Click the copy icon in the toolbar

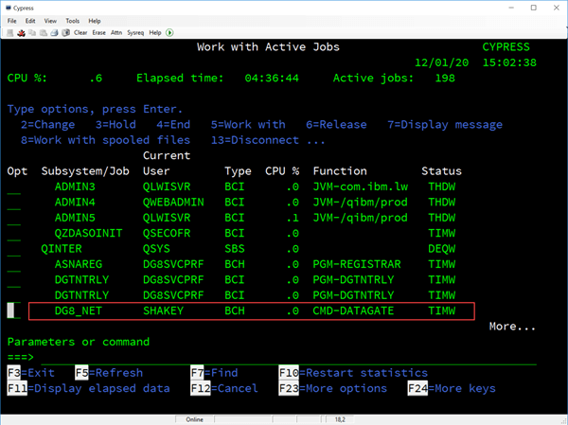point(32,32)
